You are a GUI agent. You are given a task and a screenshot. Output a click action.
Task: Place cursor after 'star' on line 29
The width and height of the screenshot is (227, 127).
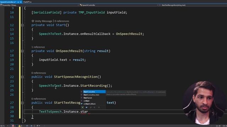(x=88, y=112)
